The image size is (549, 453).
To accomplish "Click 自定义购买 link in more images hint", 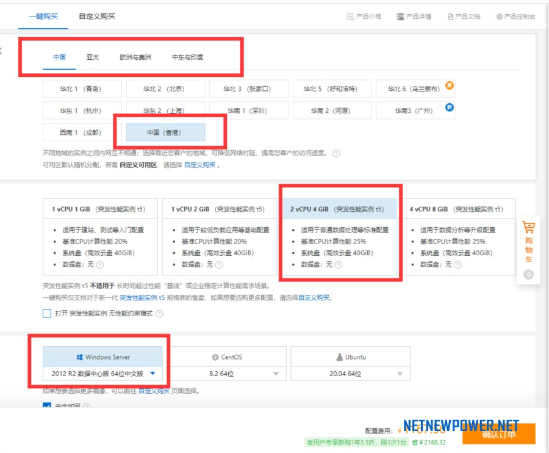I will (x=154, y=391).
